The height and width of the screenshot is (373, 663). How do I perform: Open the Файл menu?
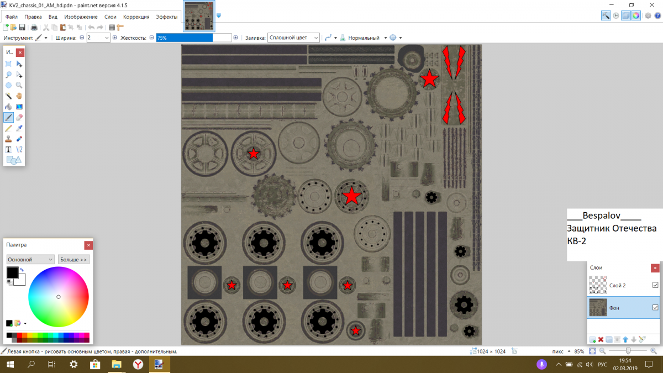tap(11, 17)
